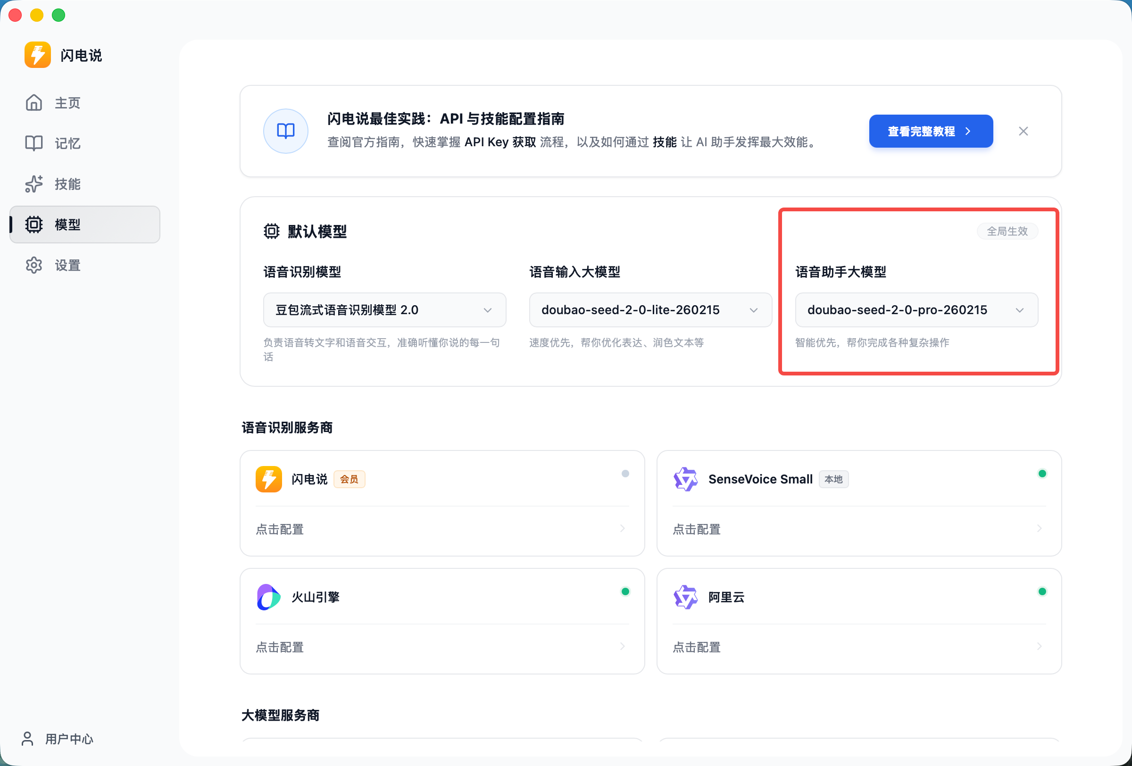Click 查看完整教程 button
The width and height of the screenshot is (1132, 766).
point(931,131)
